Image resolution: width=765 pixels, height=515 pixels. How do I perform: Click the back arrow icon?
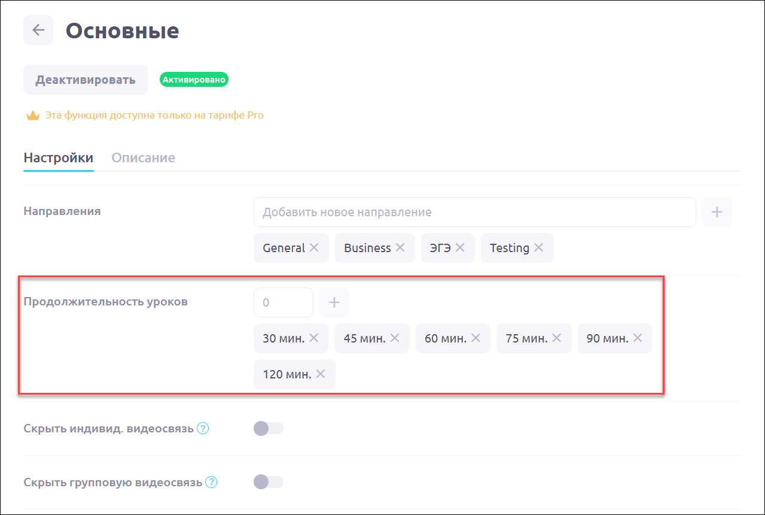click(x=38, y=30)
